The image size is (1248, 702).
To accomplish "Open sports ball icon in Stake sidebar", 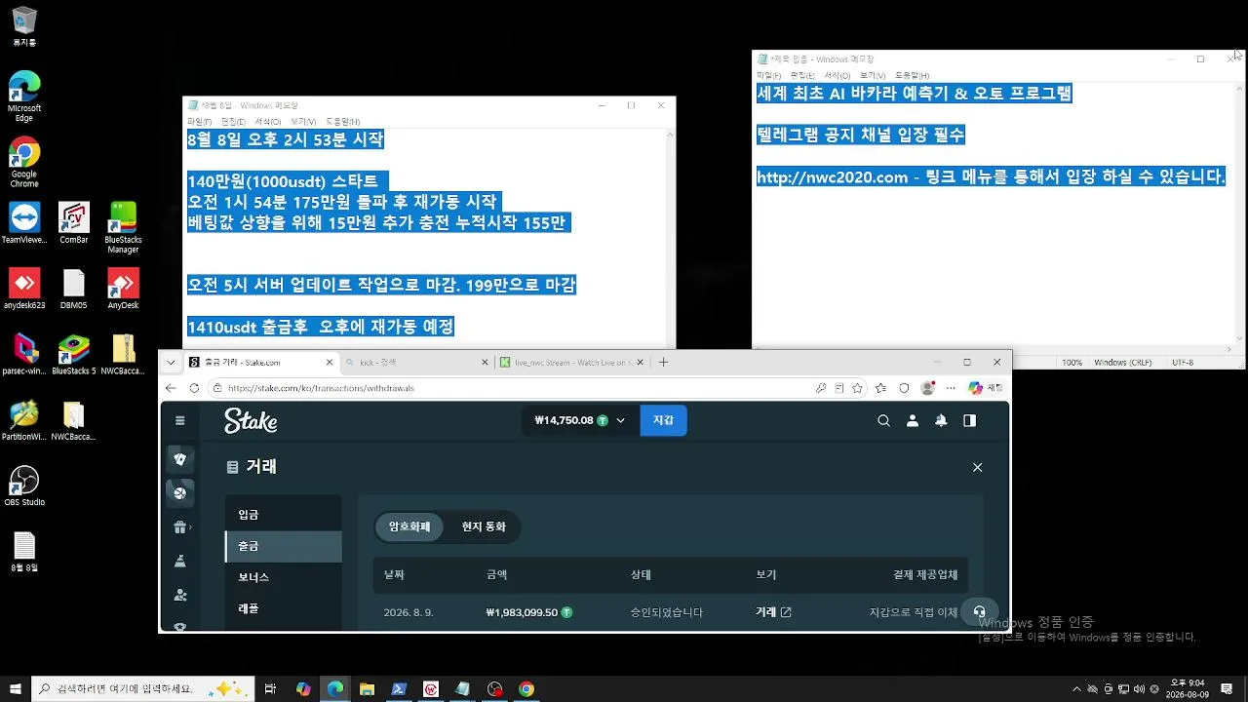I will [x=179, y=493].
